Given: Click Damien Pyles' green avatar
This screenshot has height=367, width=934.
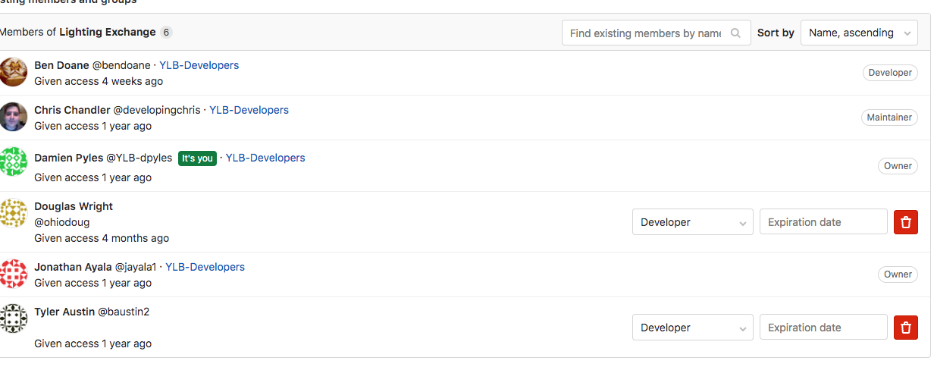Looking at the screenshot, I should point(14,162).
